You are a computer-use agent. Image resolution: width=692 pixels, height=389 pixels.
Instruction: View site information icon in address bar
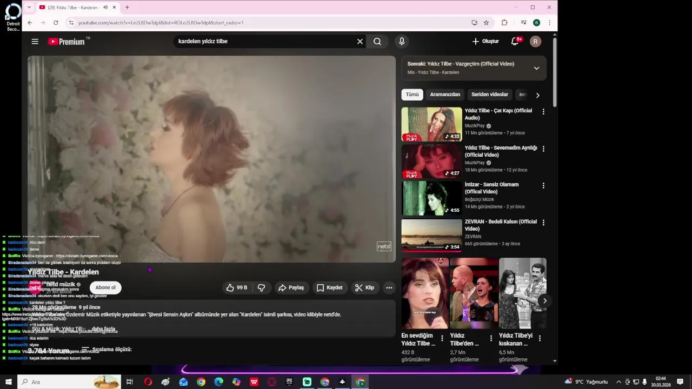(71, 23)
